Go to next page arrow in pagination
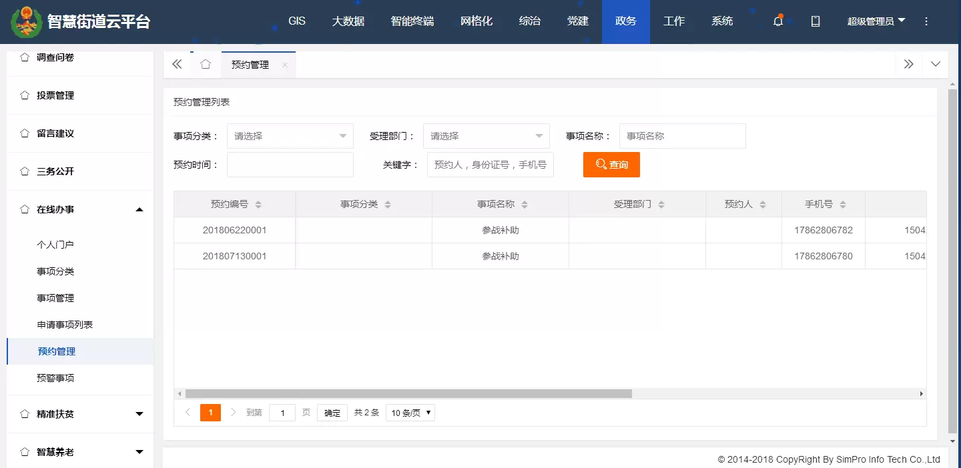The width and height of the screenshot is (961, 468). pos(233,413)
